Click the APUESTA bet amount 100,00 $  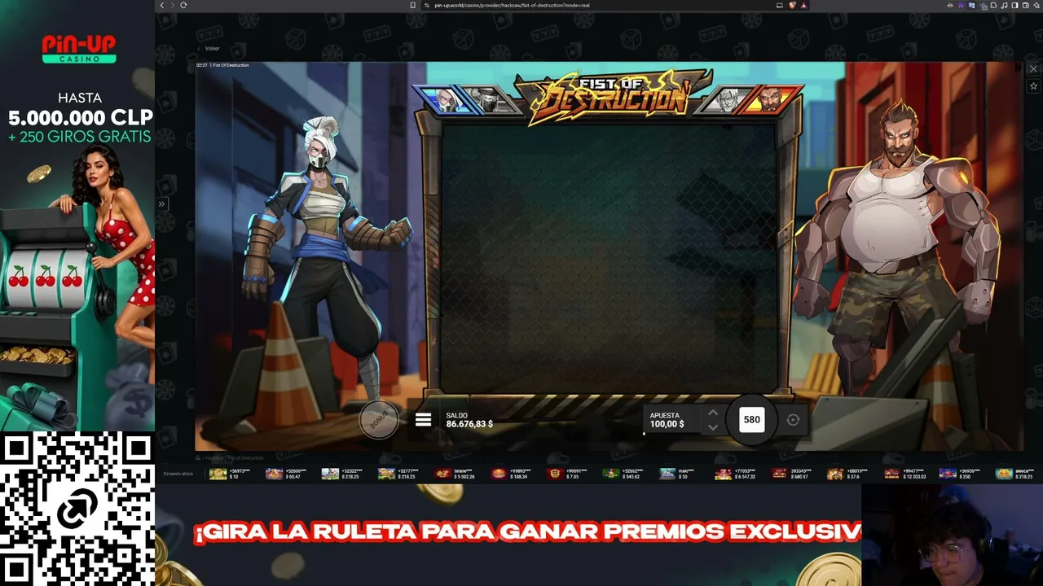pyautogui.click(x=667, y=420)
